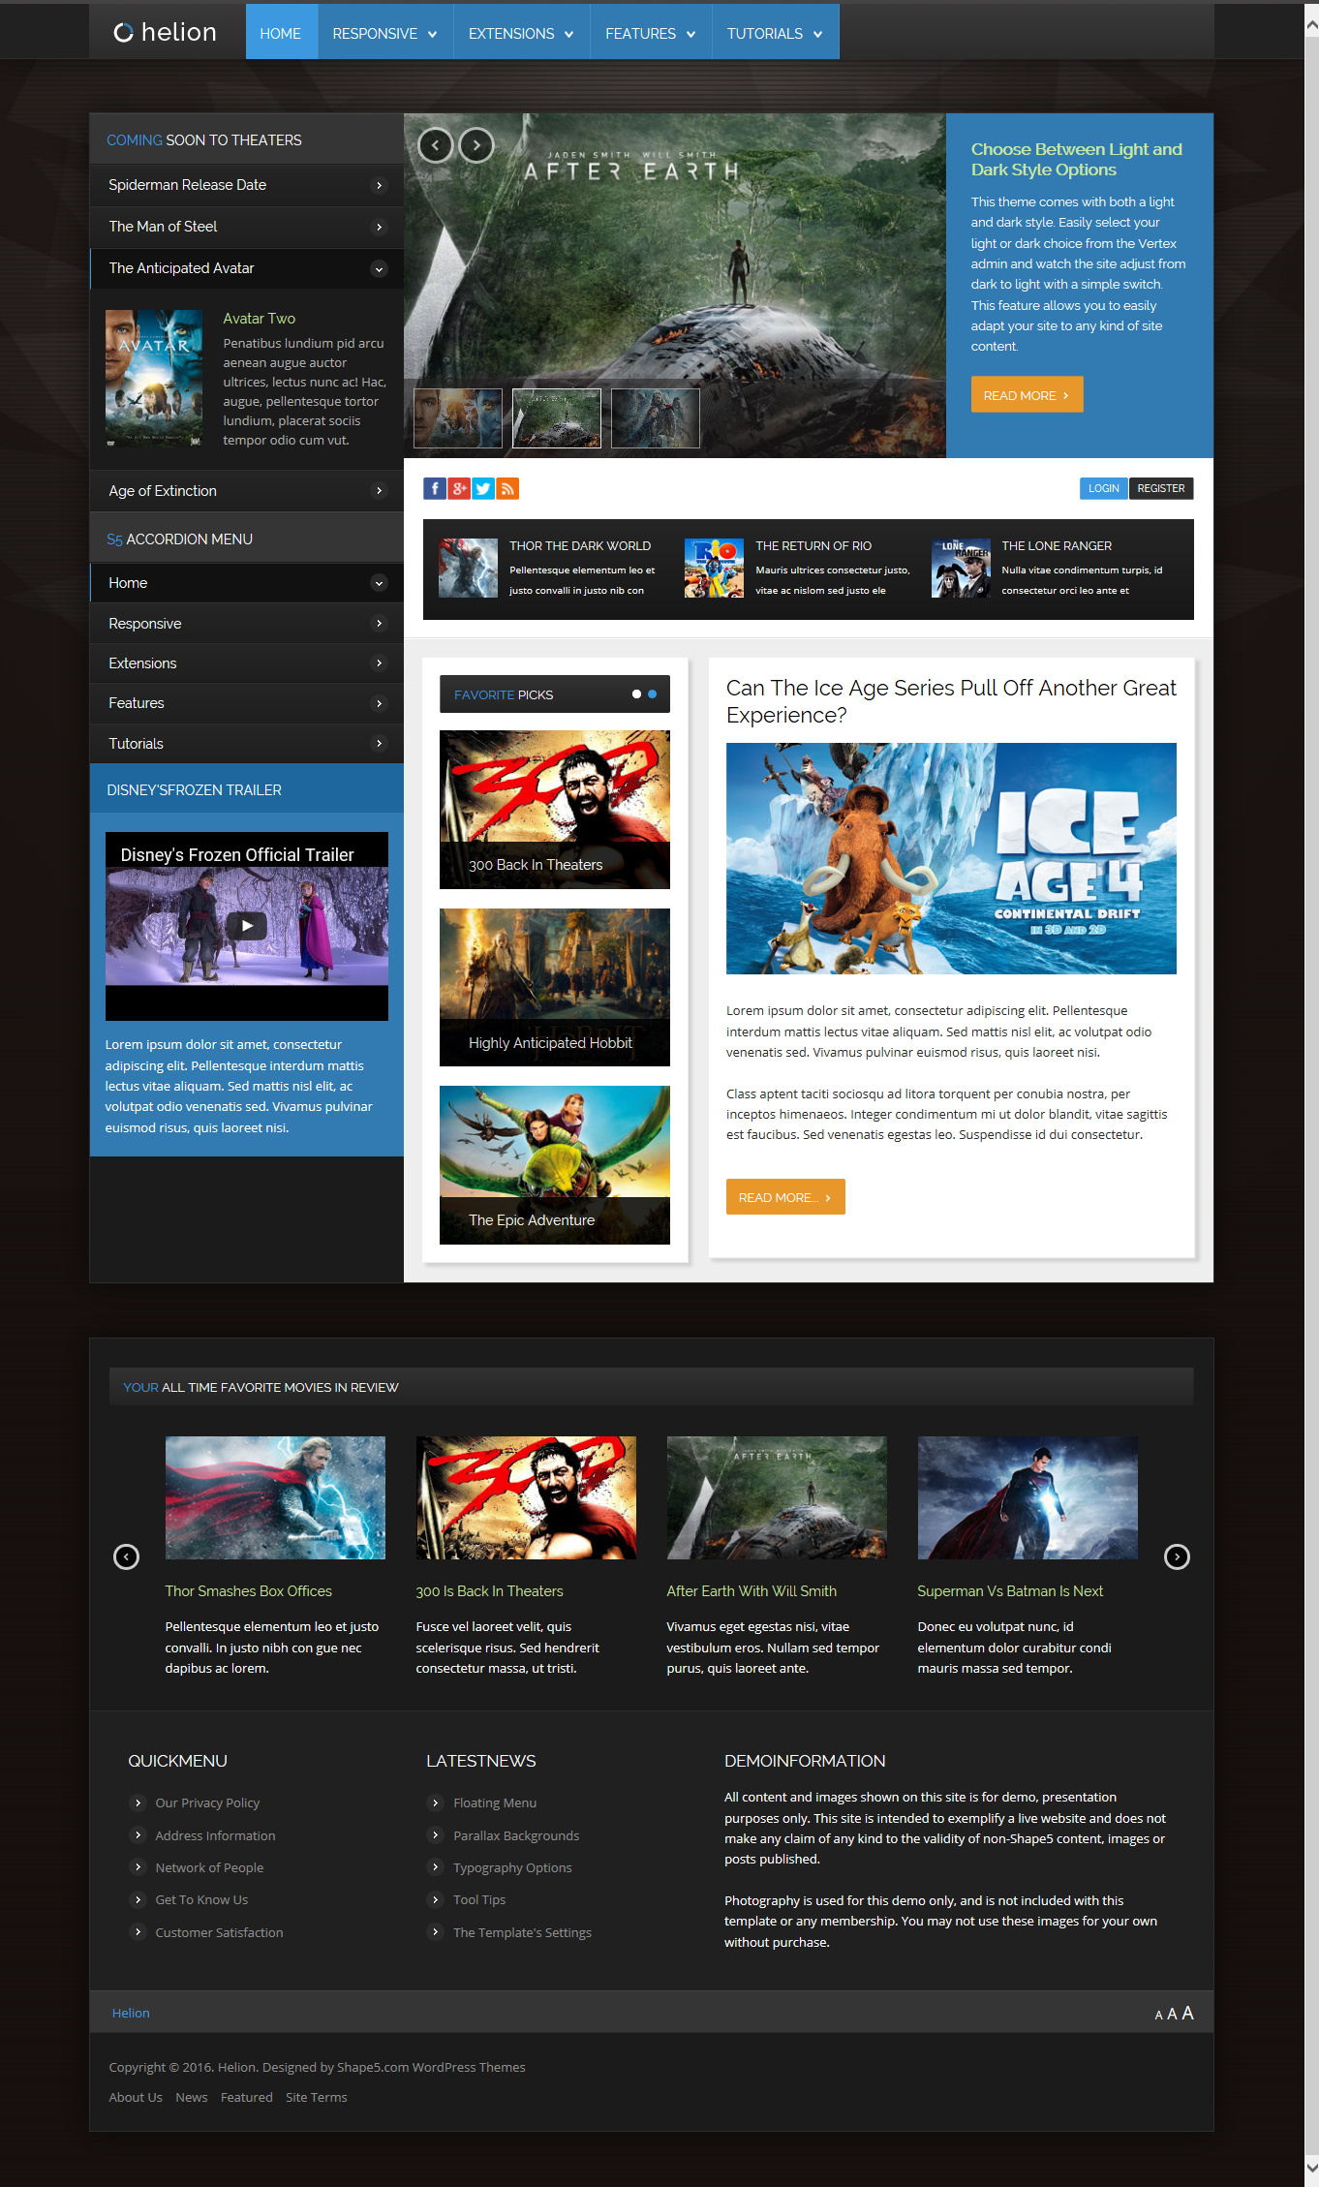Expand The Man of Steel accordion

[x=247, y=227]
